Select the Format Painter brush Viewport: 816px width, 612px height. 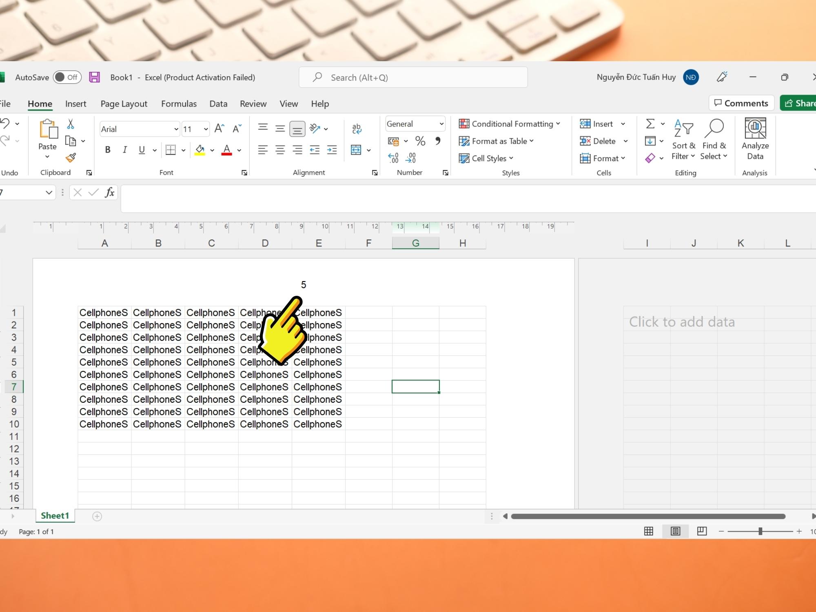click(71, 157)
